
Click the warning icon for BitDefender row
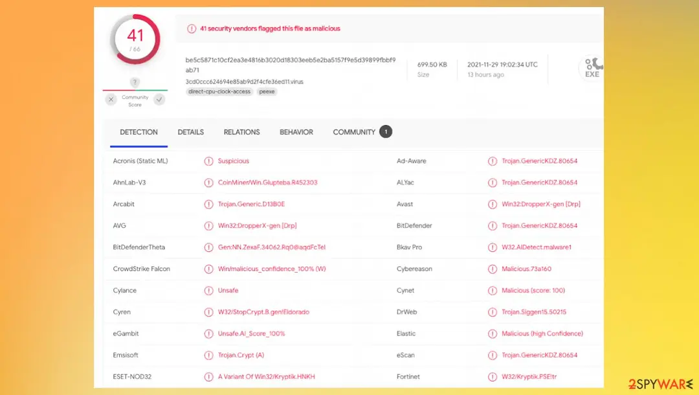click(492, 225)
